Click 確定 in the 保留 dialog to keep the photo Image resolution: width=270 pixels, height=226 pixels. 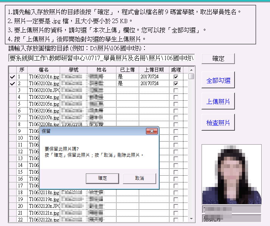pyautogui.click(x=102, y=178)
